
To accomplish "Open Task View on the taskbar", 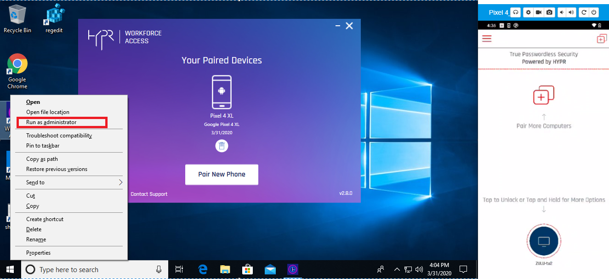I will (x=179, y=269).
